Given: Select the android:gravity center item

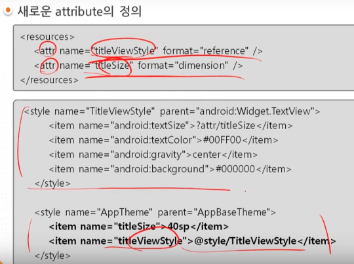Looking at the screenshot, I should click(153, 155).
